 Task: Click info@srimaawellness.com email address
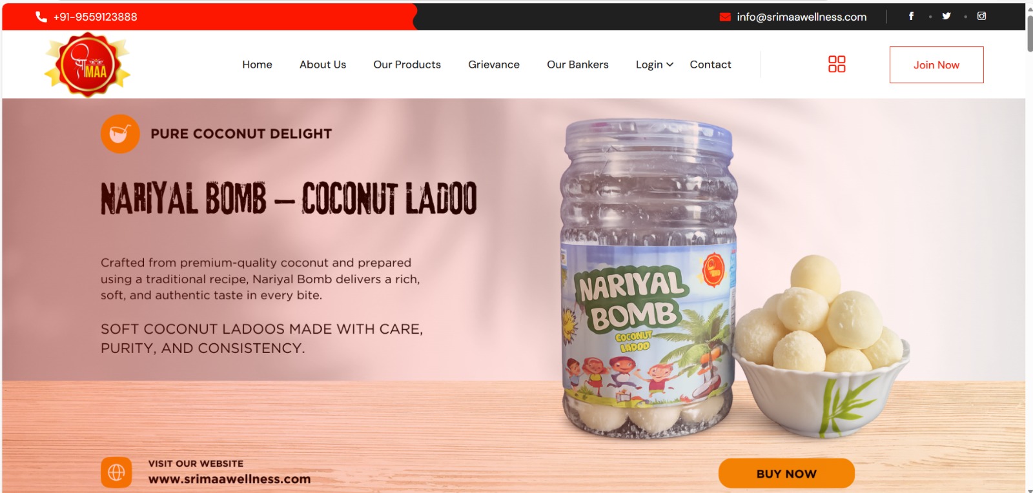pyautogui.click(x=802, y=17)
